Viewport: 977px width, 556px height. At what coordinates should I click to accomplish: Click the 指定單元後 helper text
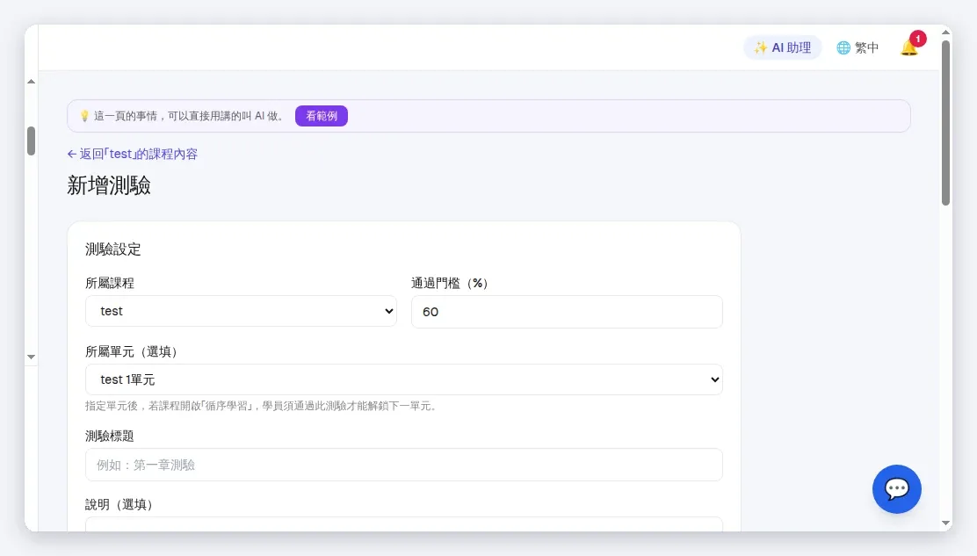(x=262, y=406)
